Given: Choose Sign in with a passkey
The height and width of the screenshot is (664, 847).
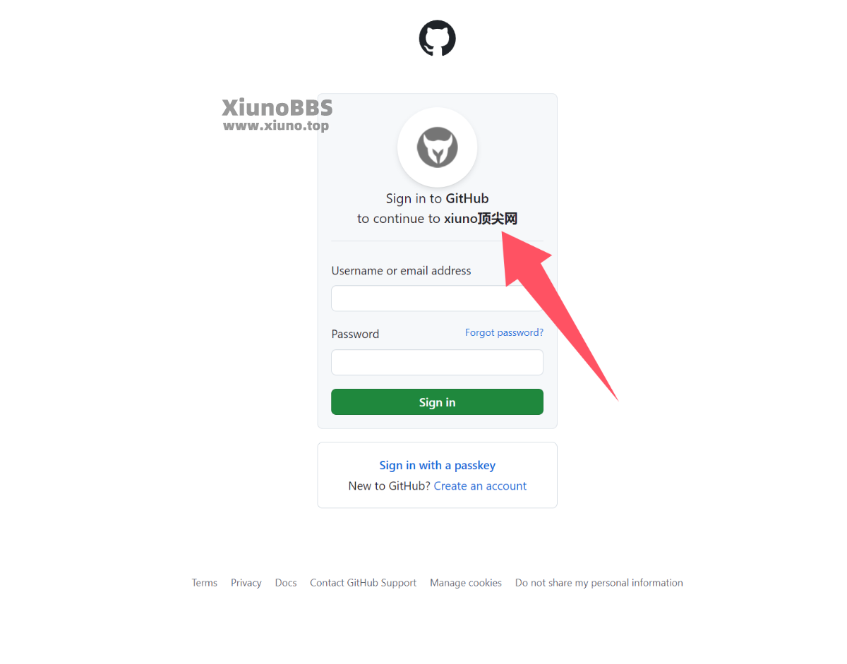Looking at the screenshot, I should click(x=438, y=466).
